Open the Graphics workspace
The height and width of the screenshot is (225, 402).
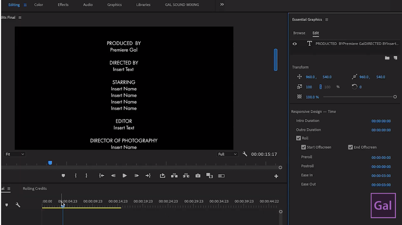pyautogui.click(x=114, y=5)
